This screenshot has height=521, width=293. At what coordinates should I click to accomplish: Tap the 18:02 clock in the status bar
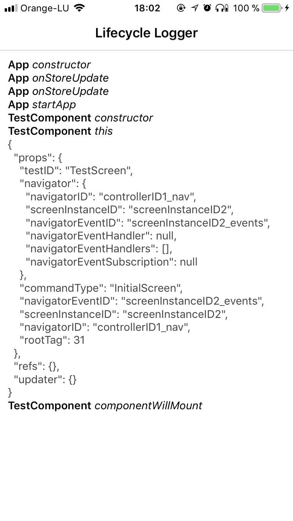148,8
